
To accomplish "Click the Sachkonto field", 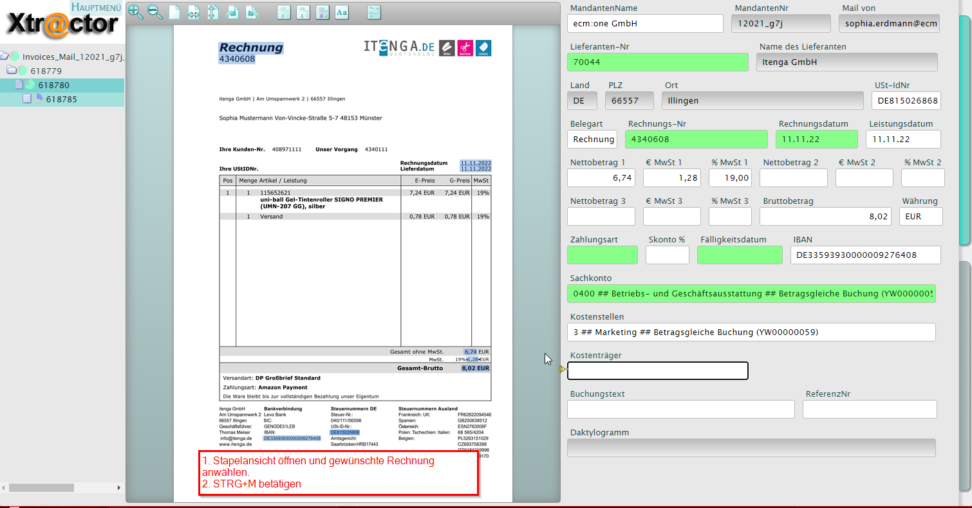I will click(x=751, y=293).
